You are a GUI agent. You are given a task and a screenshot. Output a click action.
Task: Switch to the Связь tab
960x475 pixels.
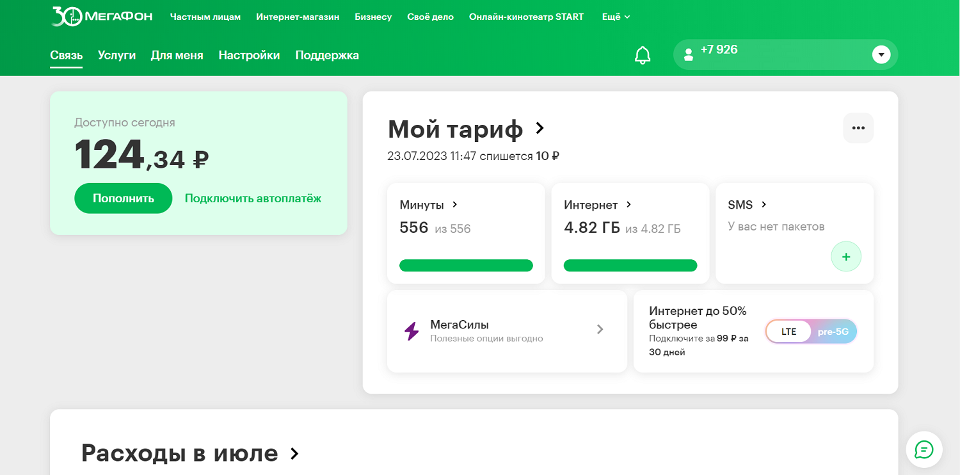(x=67, y=56)
